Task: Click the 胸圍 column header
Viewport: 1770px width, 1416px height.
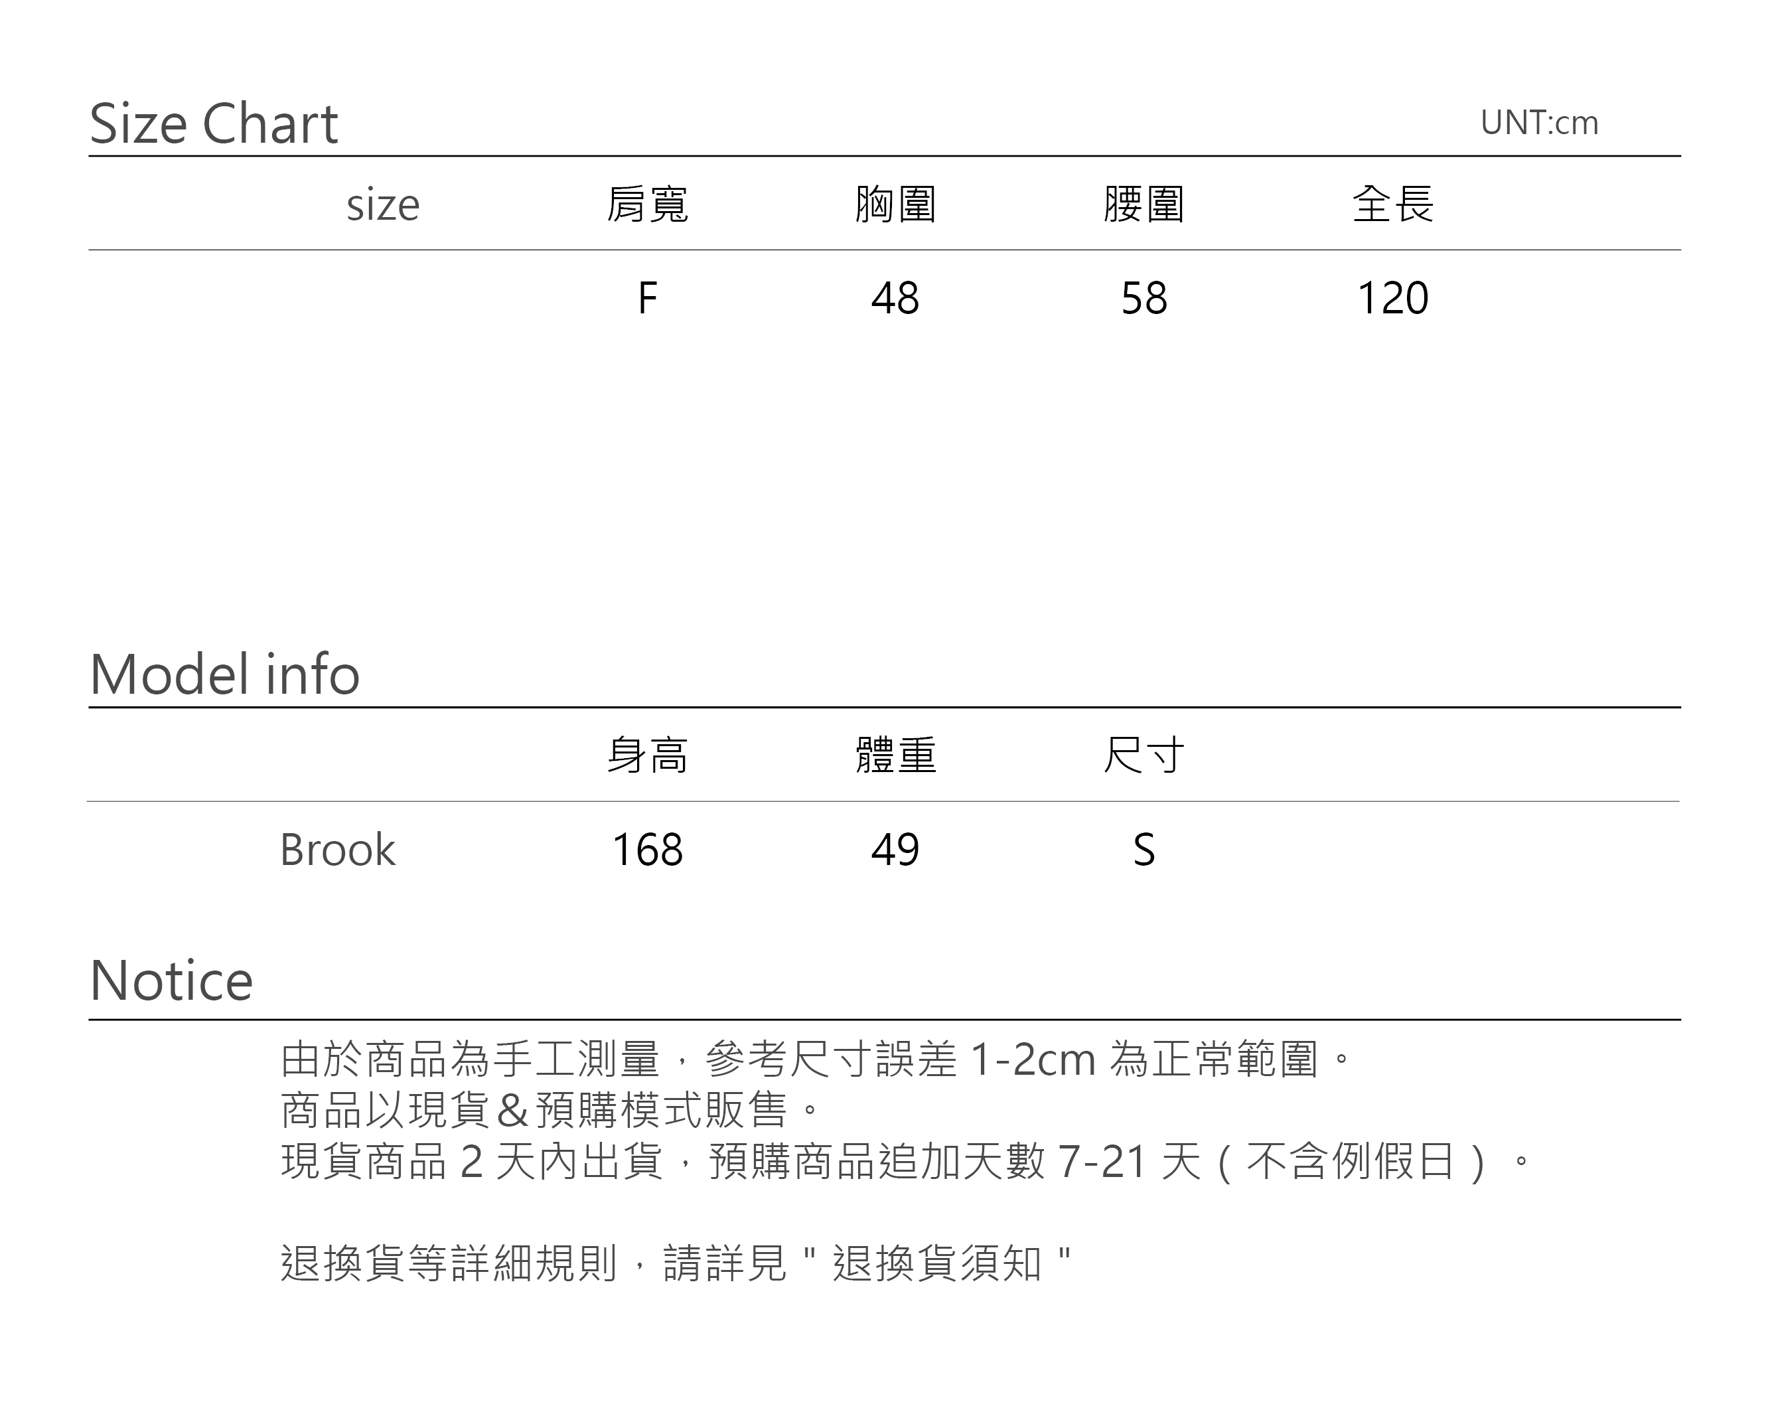Action: 895,204
